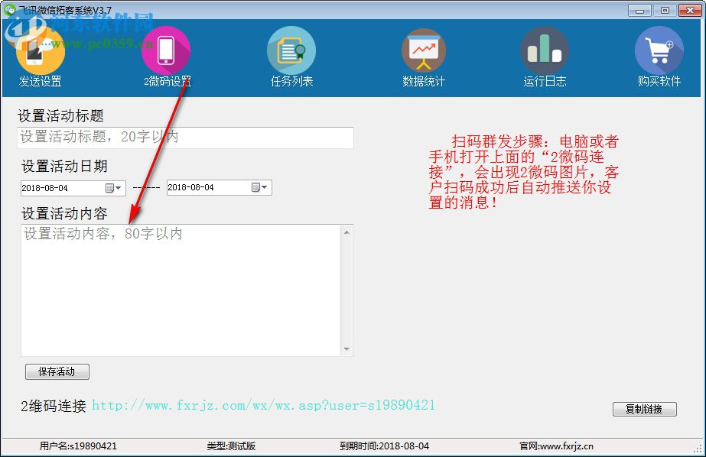Click the content box scroll up arrow

[x=346, y=232]
